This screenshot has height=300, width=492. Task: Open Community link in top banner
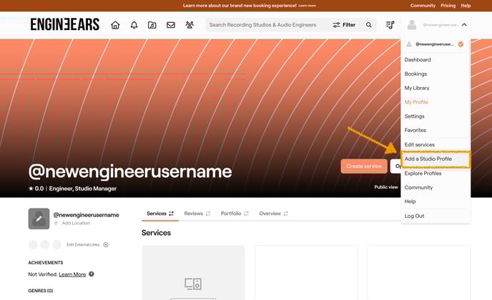(x=423, y=6)
